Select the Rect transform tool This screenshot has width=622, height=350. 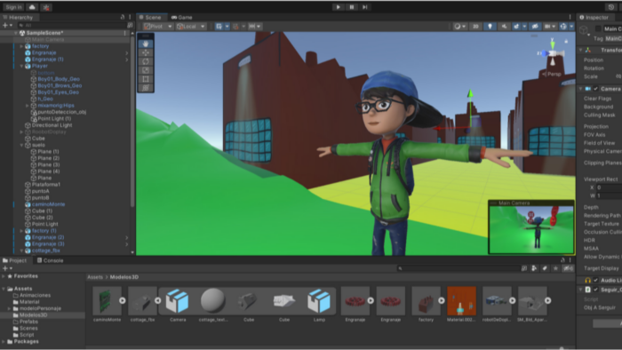[146, 79]
